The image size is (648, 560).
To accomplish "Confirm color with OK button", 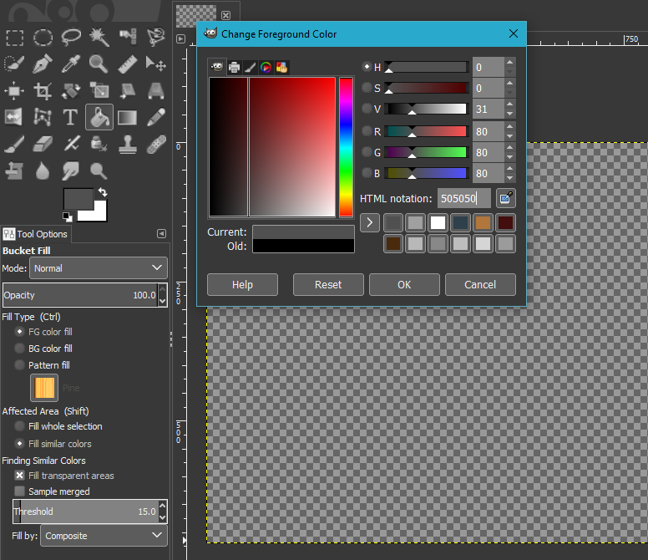I will tap(404, 284).
